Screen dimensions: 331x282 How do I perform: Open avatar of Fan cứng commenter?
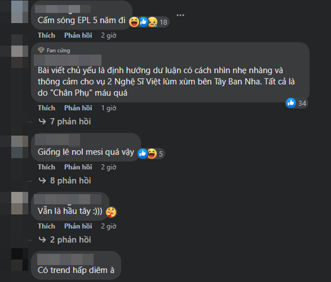point(20,57)
